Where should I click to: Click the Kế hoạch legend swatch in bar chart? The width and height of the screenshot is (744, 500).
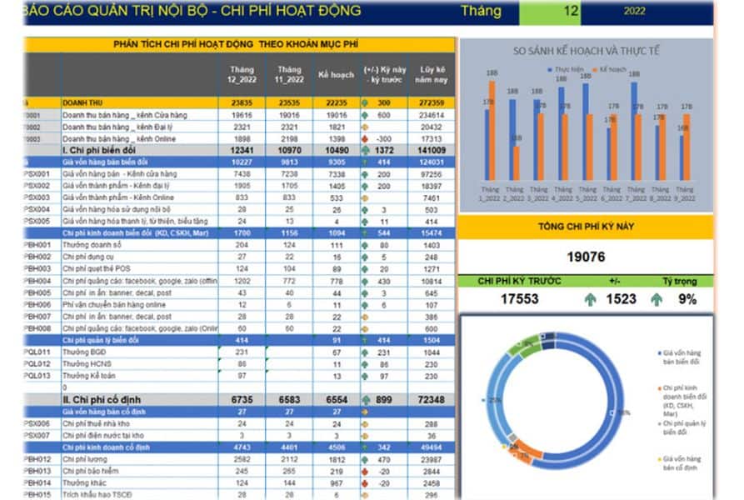pyautogui.click(x=592, y=70)
